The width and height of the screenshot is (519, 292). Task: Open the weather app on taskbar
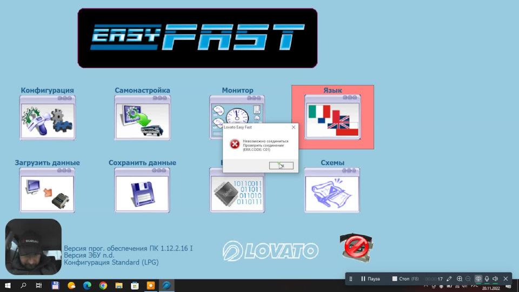[x=71, y=286]
